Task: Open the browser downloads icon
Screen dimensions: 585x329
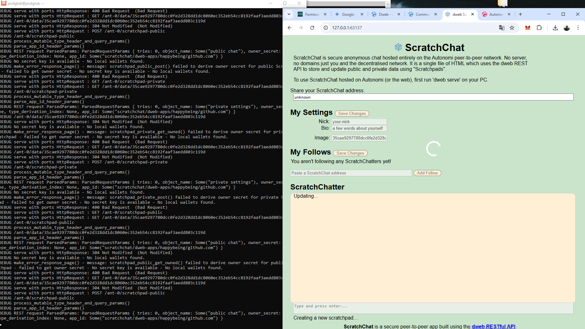Action: 555,28
